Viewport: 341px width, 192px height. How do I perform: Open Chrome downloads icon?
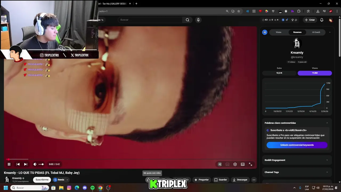[318, 11]
